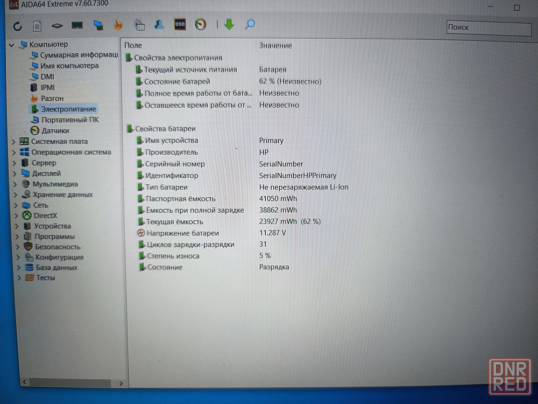Click the sensor gauge toolbar icon
The width and height of the screenshot is (538, 404).
click(x=201, y=24)
